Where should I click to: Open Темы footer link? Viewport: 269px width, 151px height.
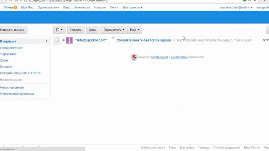172,147
